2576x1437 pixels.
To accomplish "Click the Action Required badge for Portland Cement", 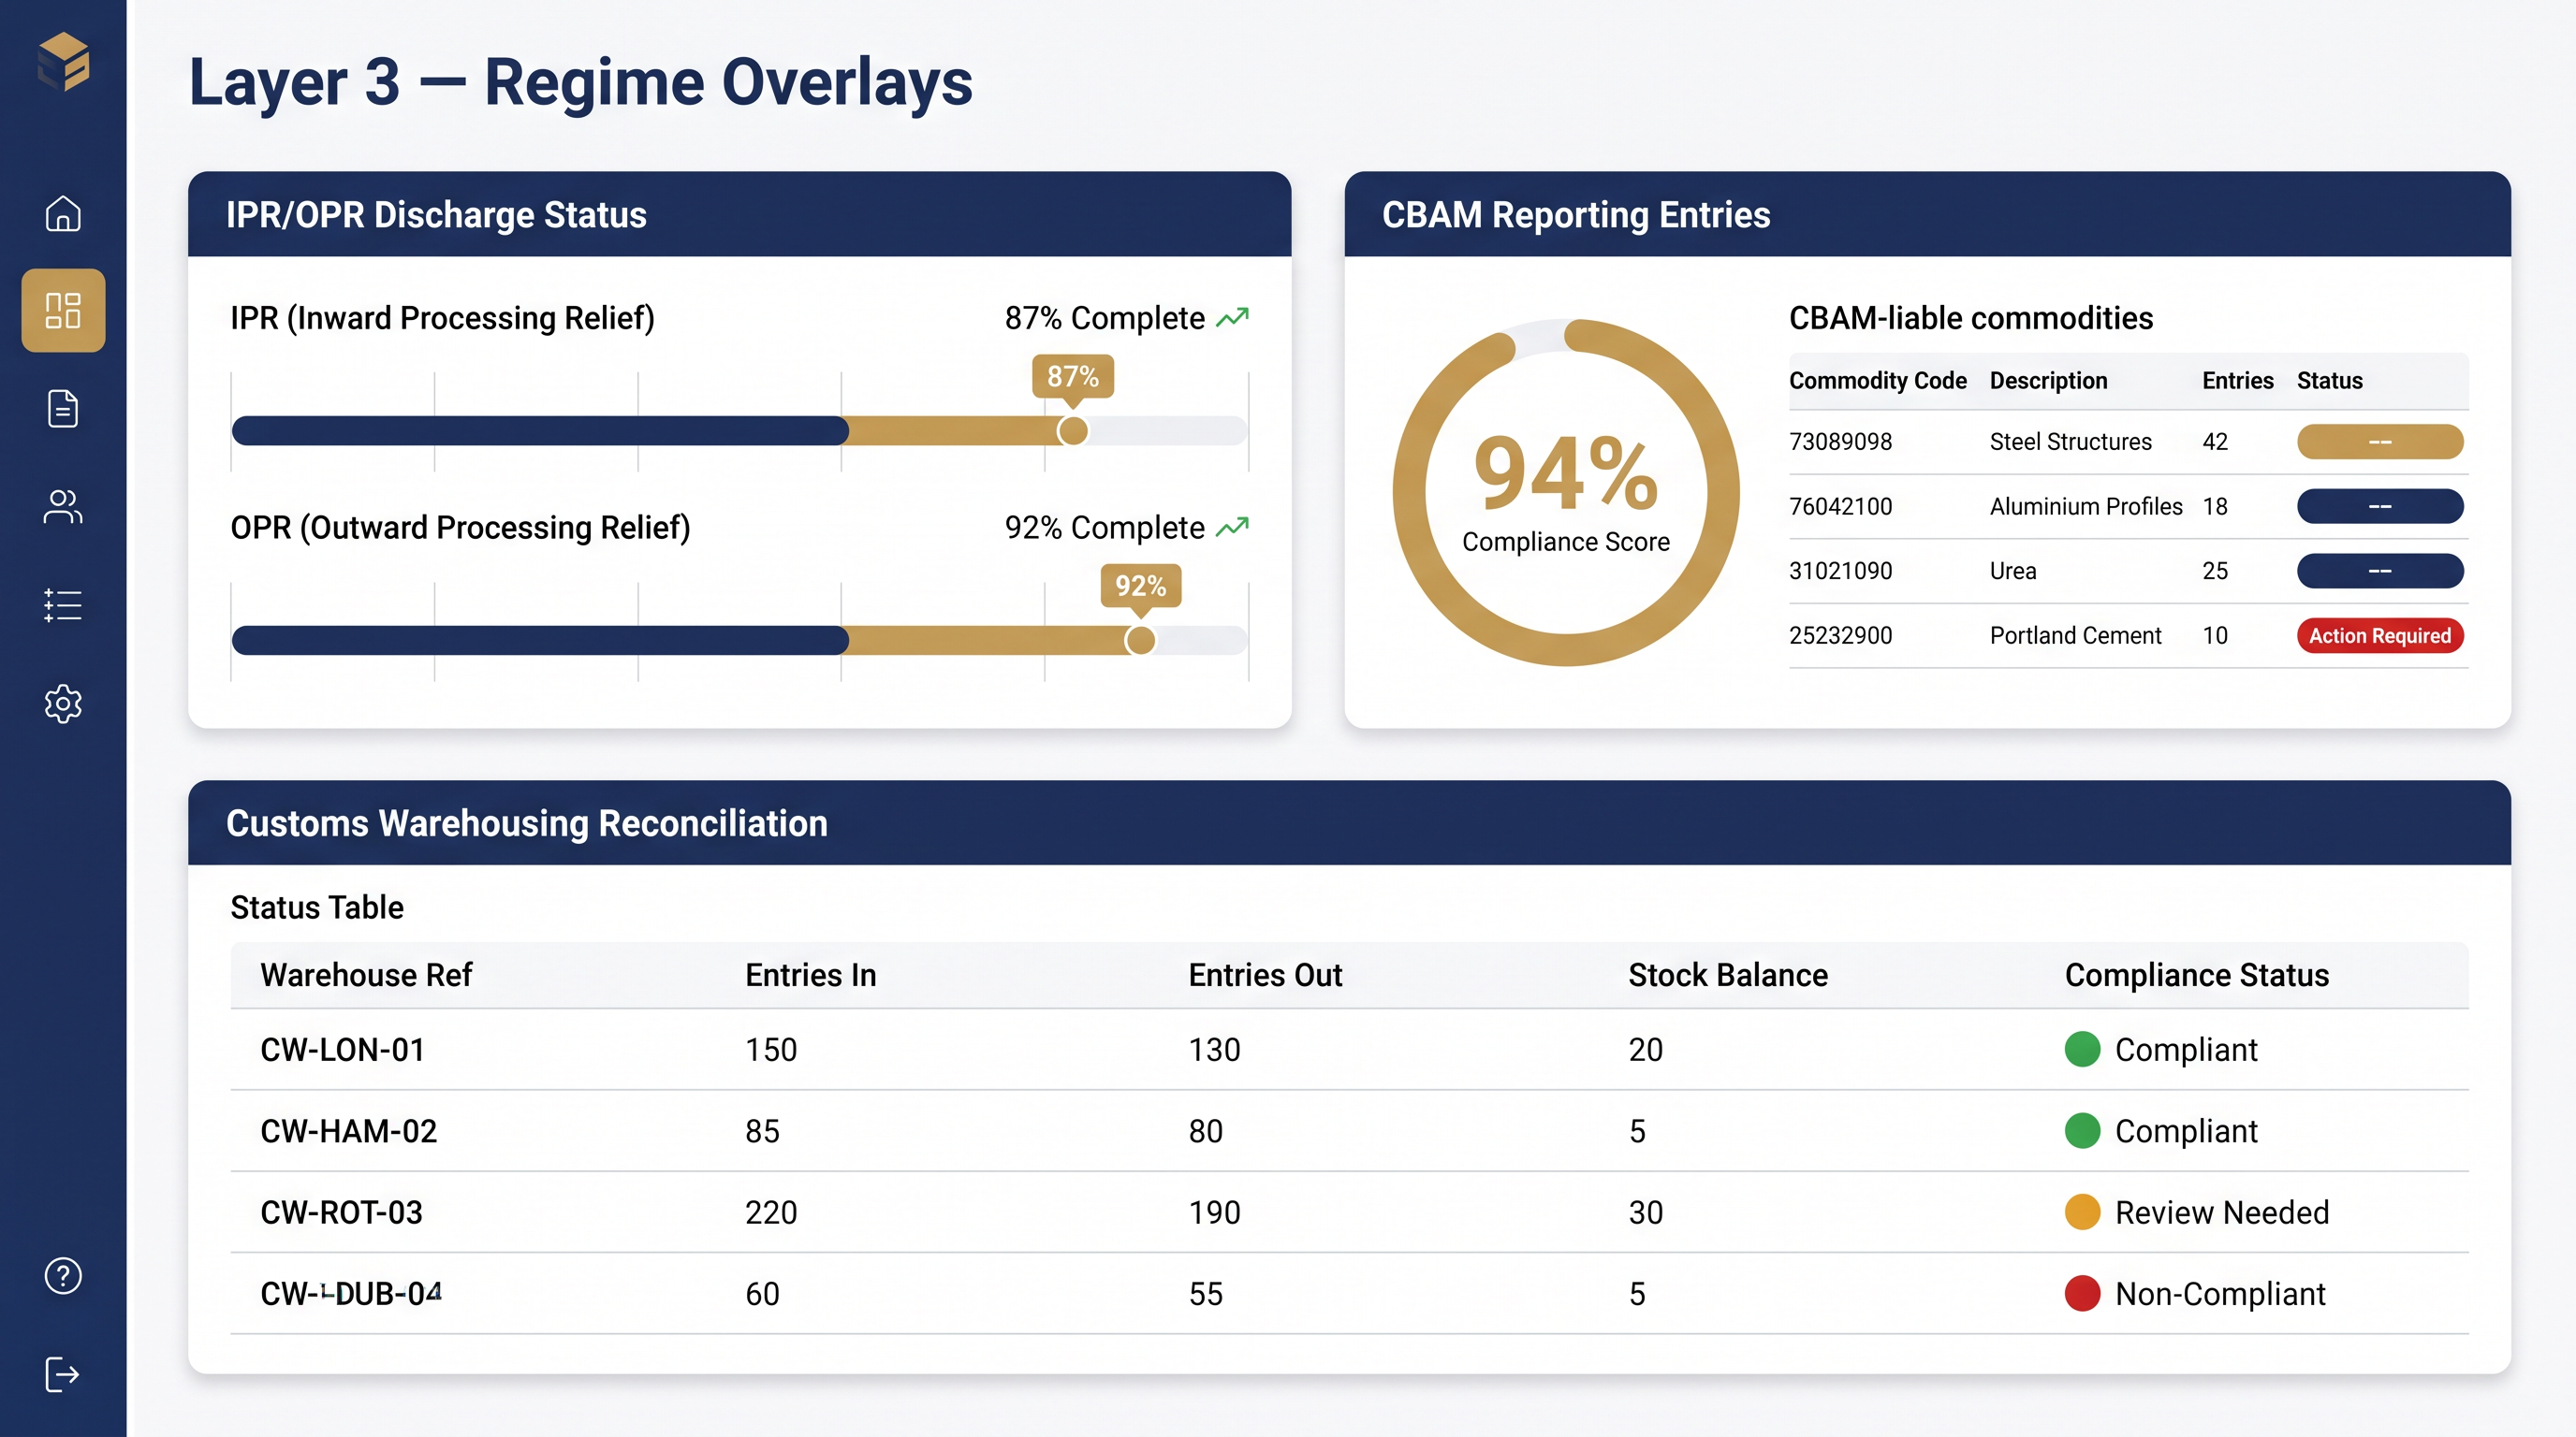I will [x=2380, y=635].
